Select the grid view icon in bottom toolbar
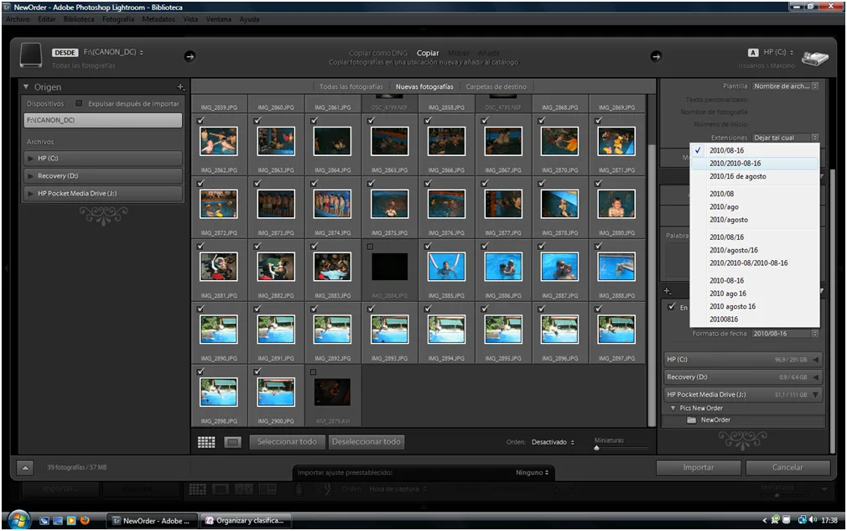 206,442
